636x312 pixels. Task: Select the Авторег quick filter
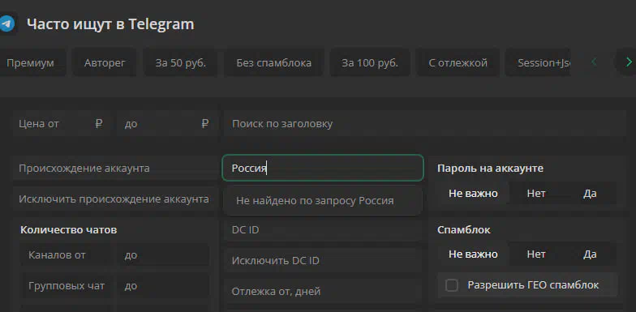[105, 63]
